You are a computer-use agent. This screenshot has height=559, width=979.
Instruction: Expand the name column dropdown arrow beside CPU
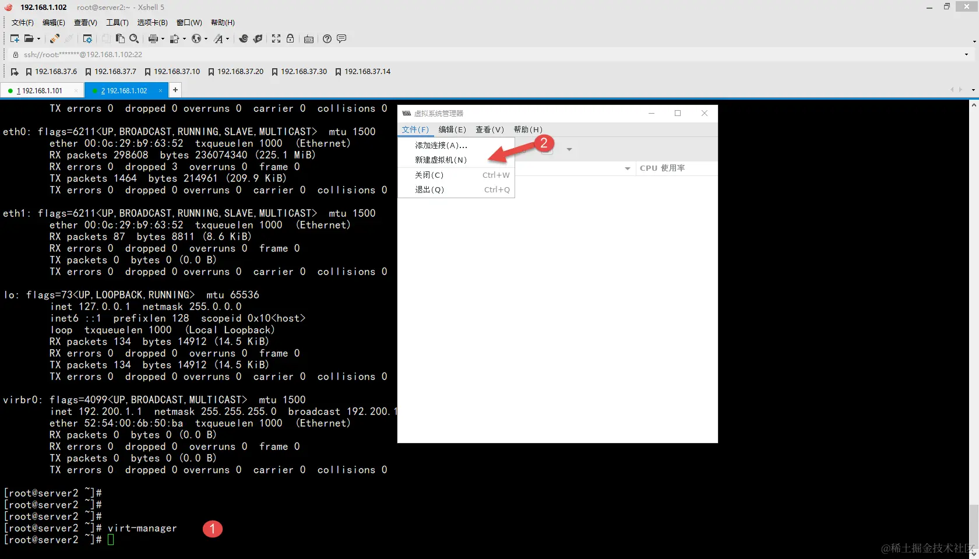click(x=628, y=168)
